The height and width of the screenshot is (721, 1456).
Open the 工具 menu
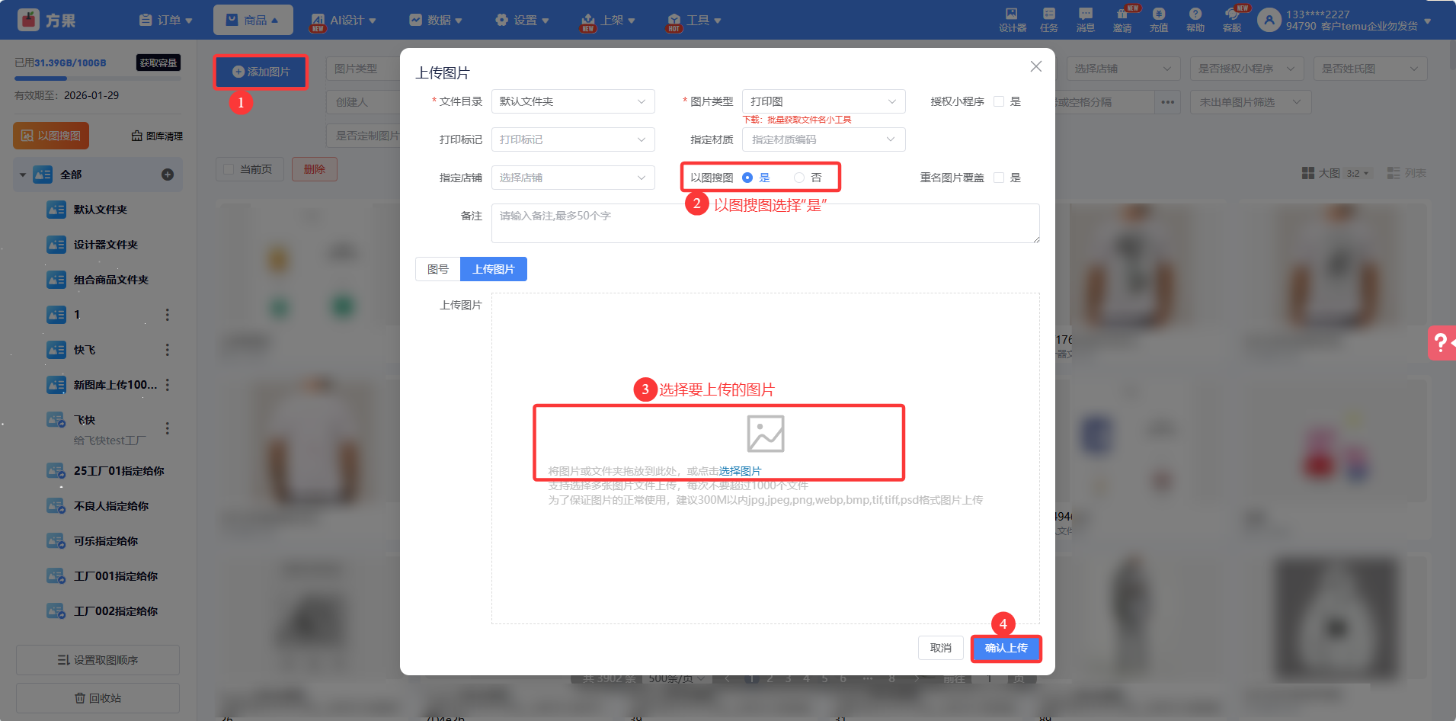pyautogui.click(x=694, y=20)
